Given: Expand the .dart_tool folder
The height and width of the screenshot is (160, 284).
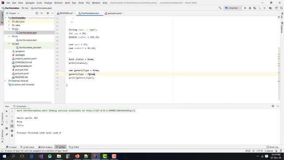Looking at the screenshot, I should pyautogui.click(x=9, y=21).
